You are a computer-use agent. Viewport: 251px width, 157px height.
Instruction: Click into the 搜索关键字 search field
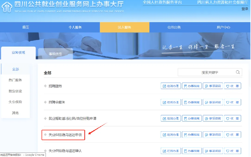[210, 72]
